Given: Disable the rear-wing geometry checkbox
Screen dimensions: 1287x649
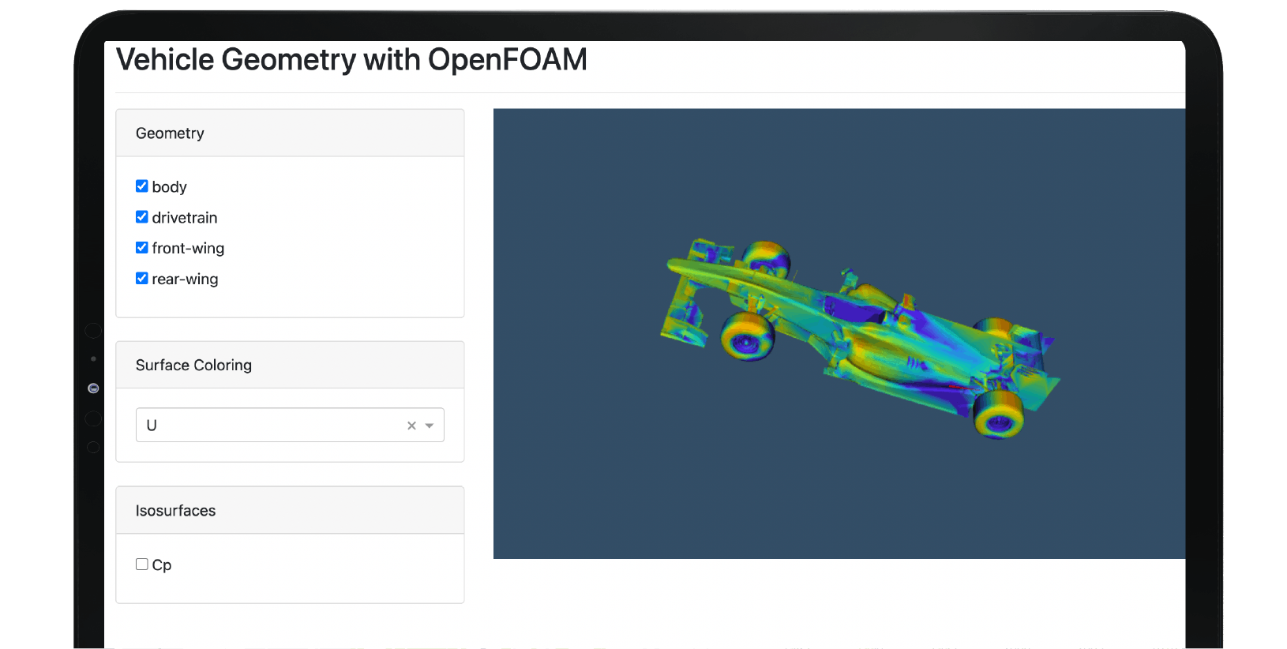Looking at the screenshot, I should [x=142, y=279].
